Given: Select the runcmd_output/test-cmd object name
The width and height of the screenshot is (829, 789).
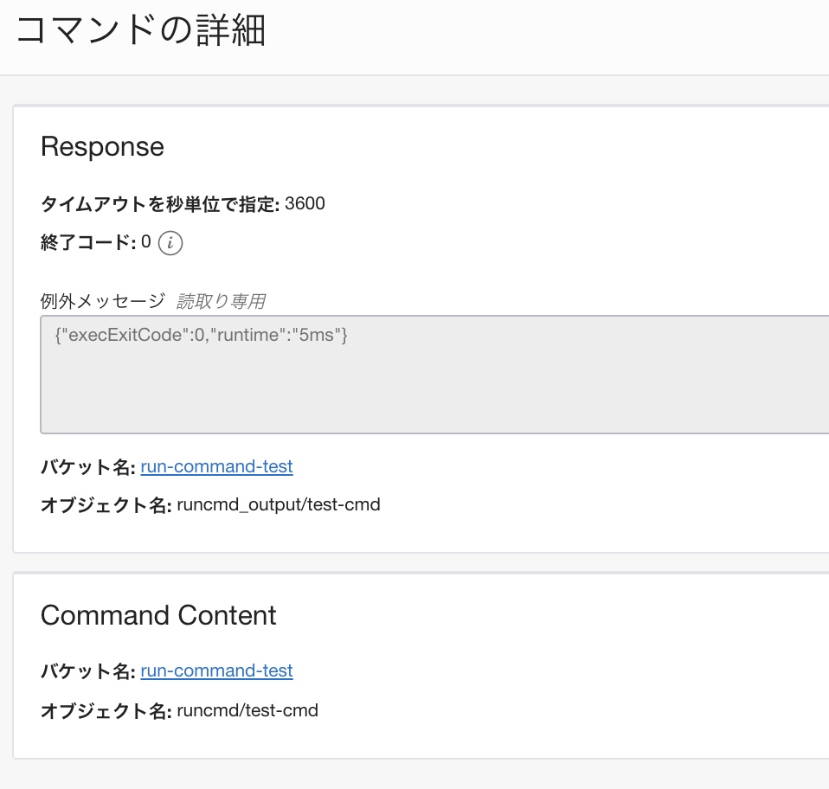Looking at the screenshot, I should coord(279,504).
